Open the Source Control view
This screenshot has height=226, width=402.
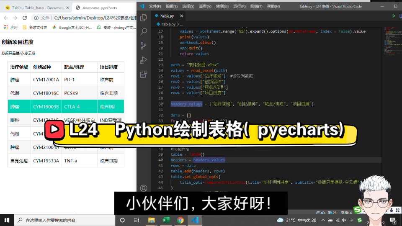pos(144,46)
